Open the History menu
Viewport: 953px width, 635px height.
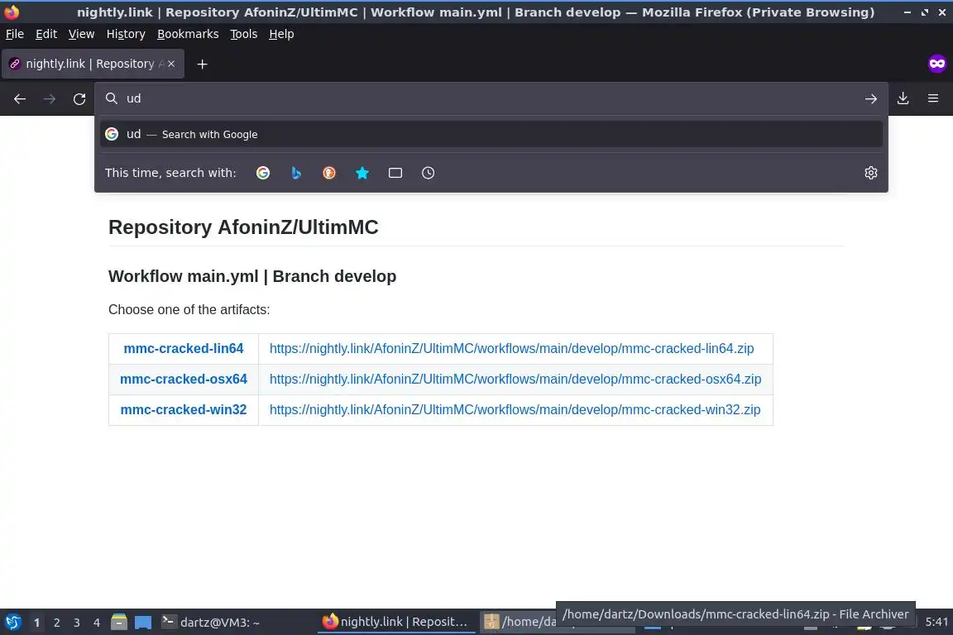(x=126, y=34)
